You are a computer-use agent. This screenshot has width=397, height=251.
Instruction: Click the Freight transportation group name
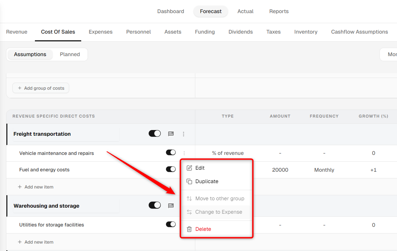coord(42,134)
